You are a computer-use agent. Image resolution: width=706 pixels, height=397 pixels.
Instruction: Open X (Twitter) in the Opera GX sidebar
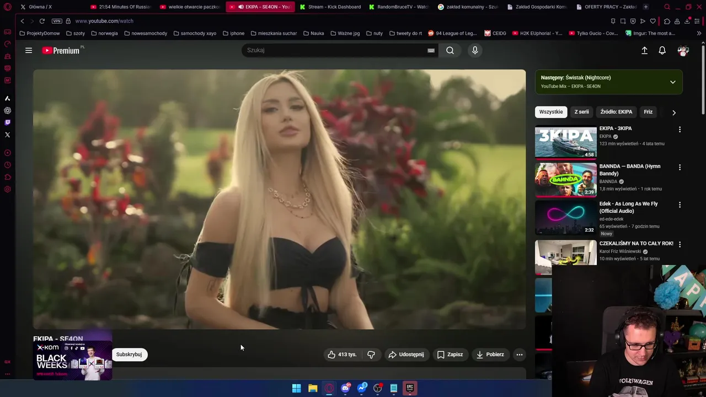pyautogui.click(x=7, y=135)
